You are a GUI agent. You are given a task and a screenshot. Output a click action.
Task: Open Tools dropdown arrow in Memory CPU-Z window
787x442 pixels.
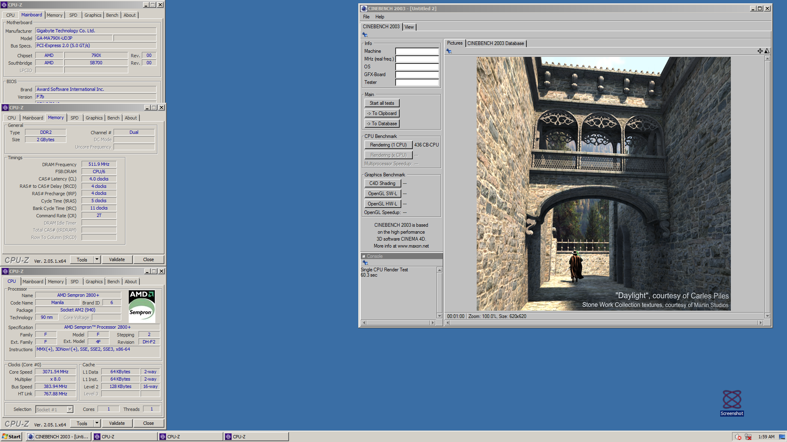pyautogui.click(x=97, y=259)
